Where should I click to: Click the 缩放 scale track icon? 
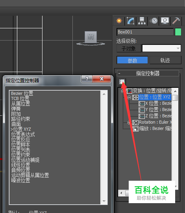(x=135, y=129)
